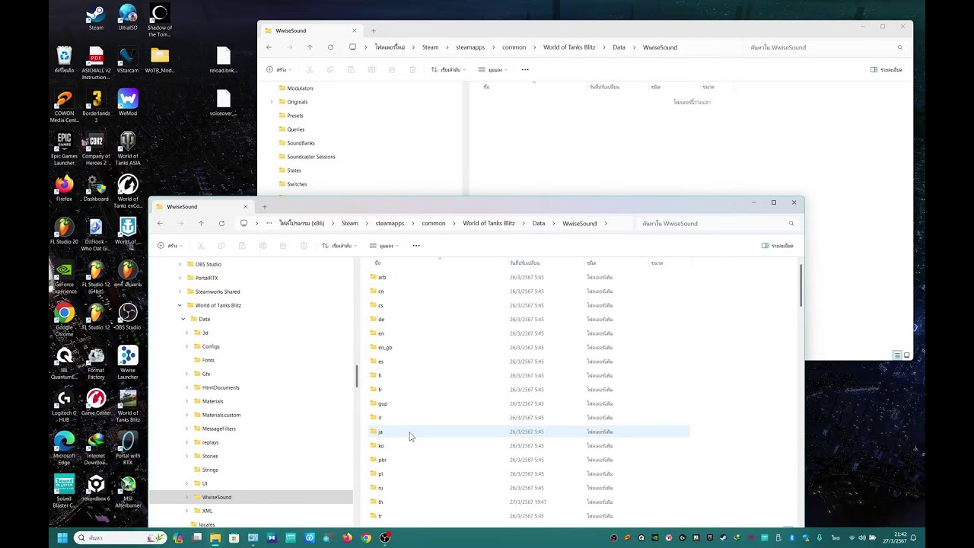The width and height of the screenshot is (974, 548).
Task: Add a new tab in front Explorer window
Action: point(264,206)
